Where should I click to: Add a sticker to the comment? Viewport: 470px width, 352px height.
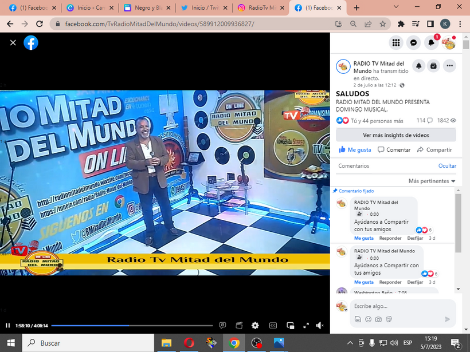pos(389,319)
